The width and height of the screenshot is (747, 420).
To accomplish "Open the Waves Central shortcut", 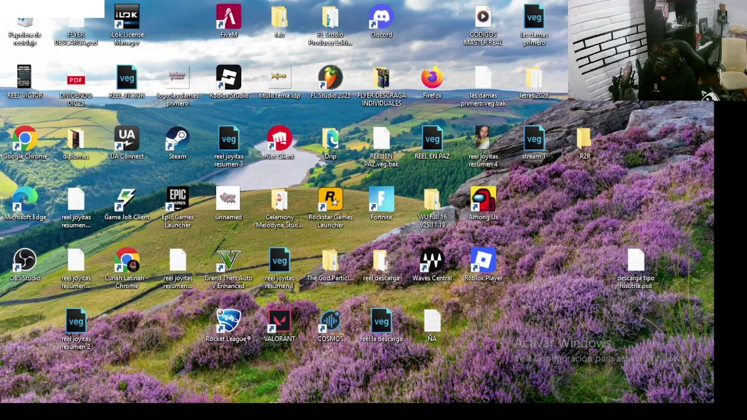I will [x=432, y=260].
